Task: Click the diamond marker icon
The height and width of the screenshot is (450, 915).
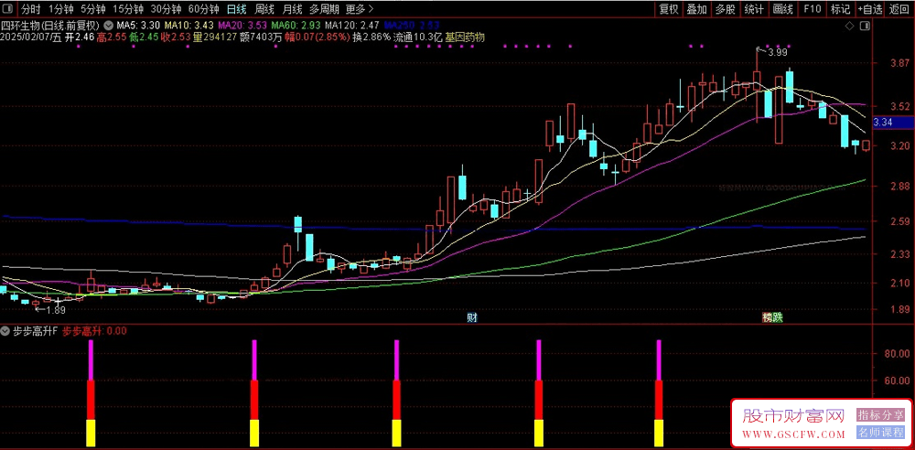Action: coord(850,27)
